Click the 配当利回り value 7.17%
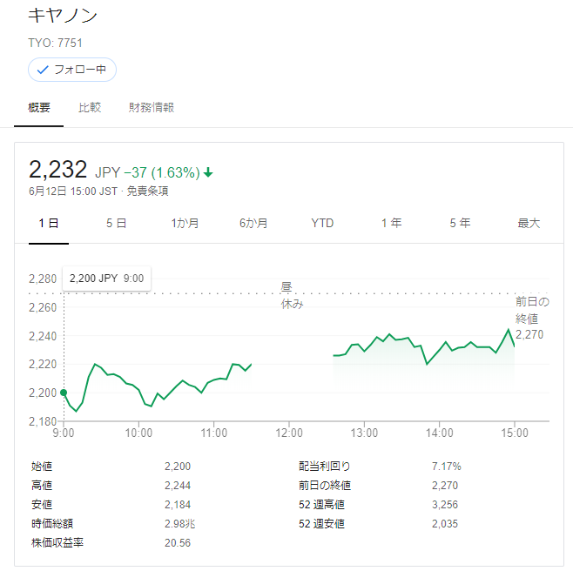The width and height of the screenshot is (573, 571). pyautogui.click(x=446, y=467)
